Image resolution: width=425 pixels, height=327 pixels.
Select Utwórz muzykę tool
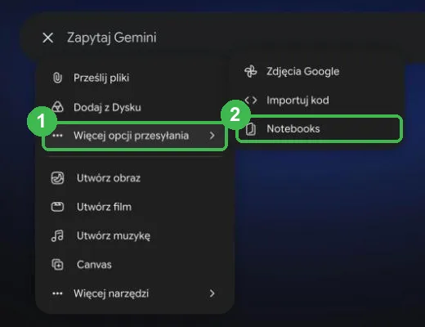pos(135,236)
